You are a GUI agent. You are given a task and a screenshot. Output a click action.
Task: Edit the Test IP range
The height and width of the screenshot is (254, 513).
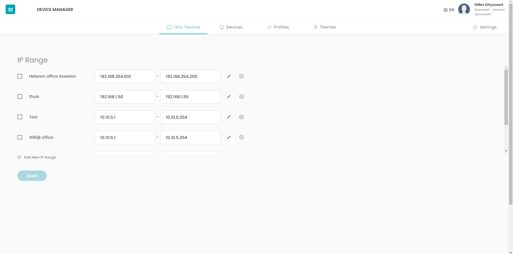[229, 117]
